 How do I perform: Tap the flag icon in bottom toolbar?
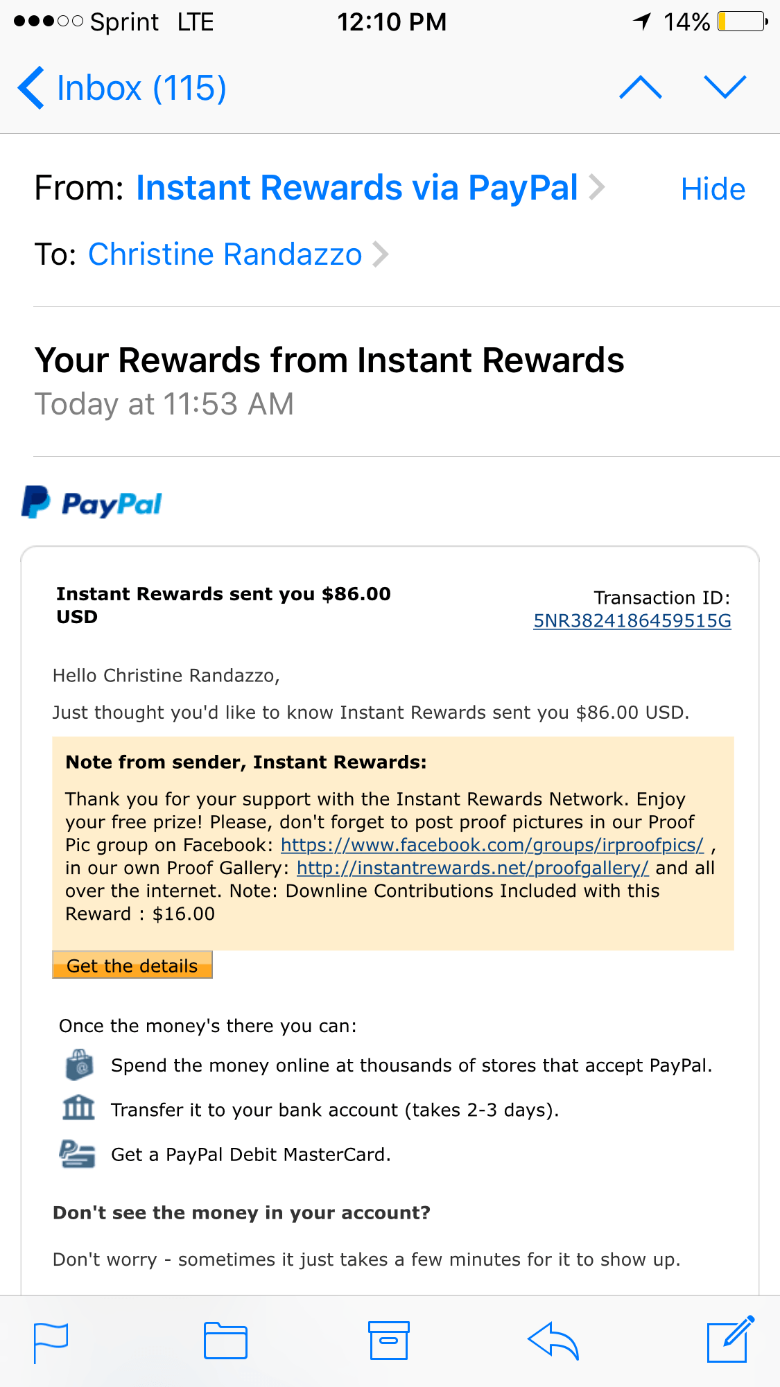click(51, 1342)
